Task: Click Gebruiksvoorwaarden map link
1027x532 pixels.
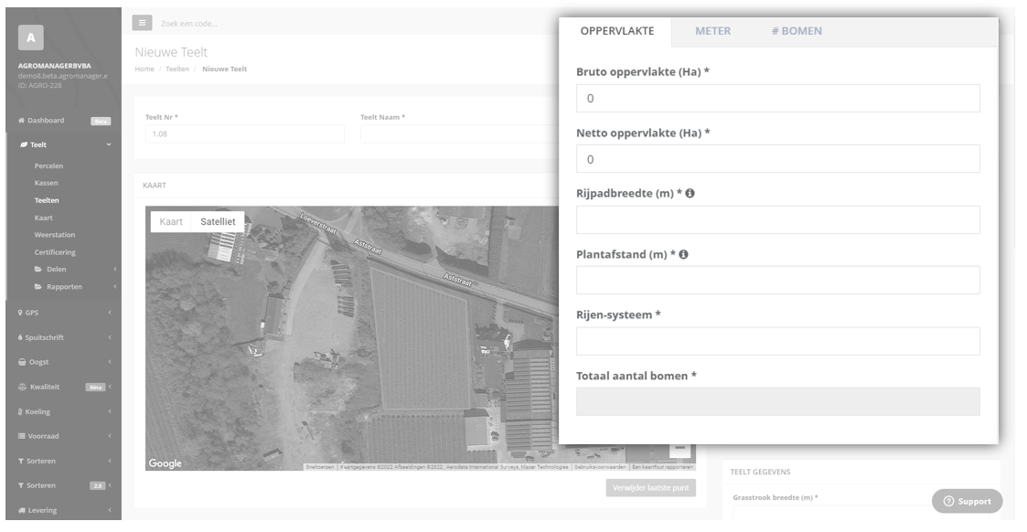Action: coord(601,467)
